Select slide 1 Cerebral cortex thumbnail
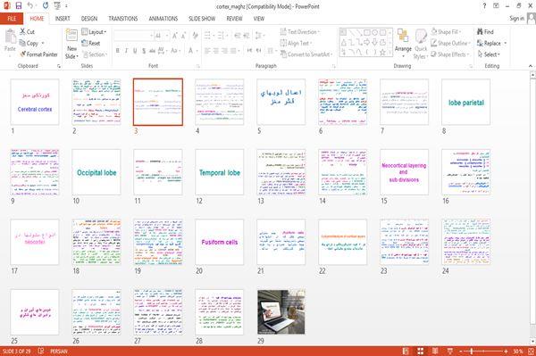The height and width of the screenshot is (356, 536). [x=35, y=102]
